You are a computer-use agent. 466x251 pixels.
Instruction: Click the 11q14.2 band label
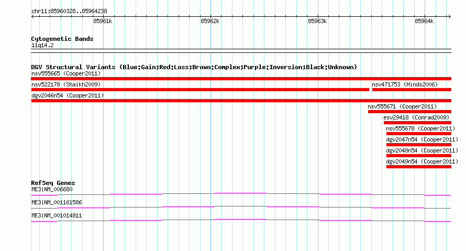(42, 45)
